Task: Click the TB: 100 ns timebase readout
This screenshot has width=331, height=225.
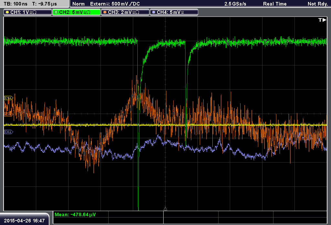Action: point(16,4)
